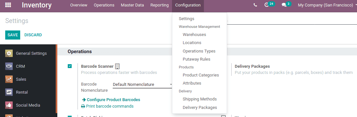
Task: Open the My Company (San Francisco) switcher
Action: click(327, 5)
